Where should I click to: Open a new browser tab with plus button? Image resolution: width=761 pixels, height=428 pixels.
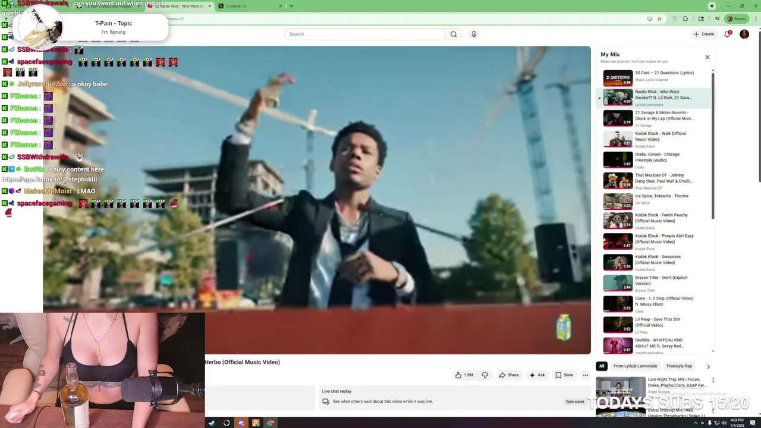point(291,6)
